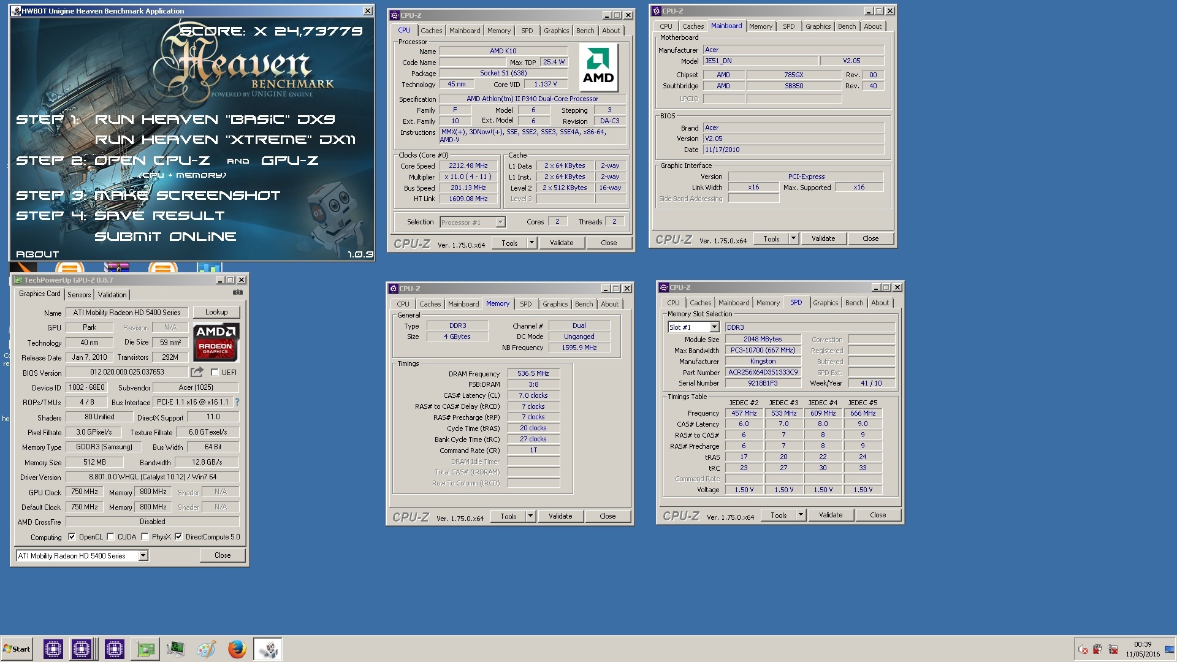Click Validate in CPU-Z SPD window
Viewport: 1177px width, 662px height.
tap(831, 515)
